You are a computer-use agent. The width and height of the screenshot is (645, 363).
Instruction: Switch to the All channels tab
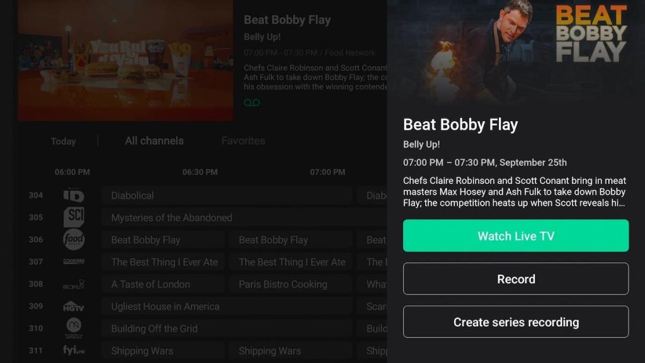pyautogui.click(x=154, y=141)
